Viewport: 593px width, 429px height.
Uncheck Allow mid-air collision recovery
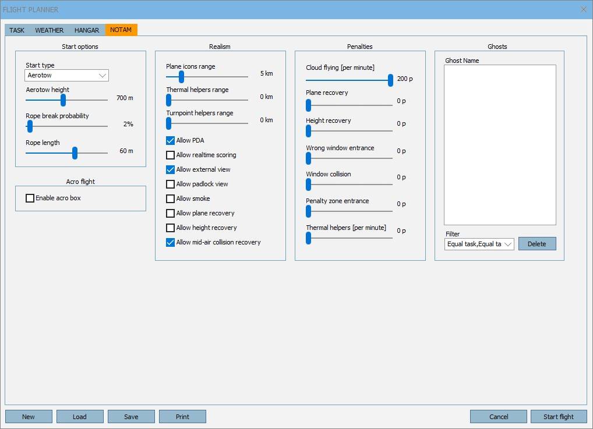point(171,243)
